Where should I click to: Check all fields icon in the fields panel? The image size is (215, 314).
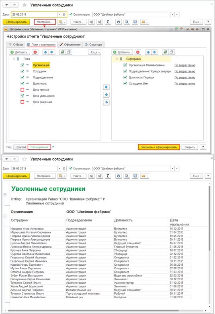(63, 52)
